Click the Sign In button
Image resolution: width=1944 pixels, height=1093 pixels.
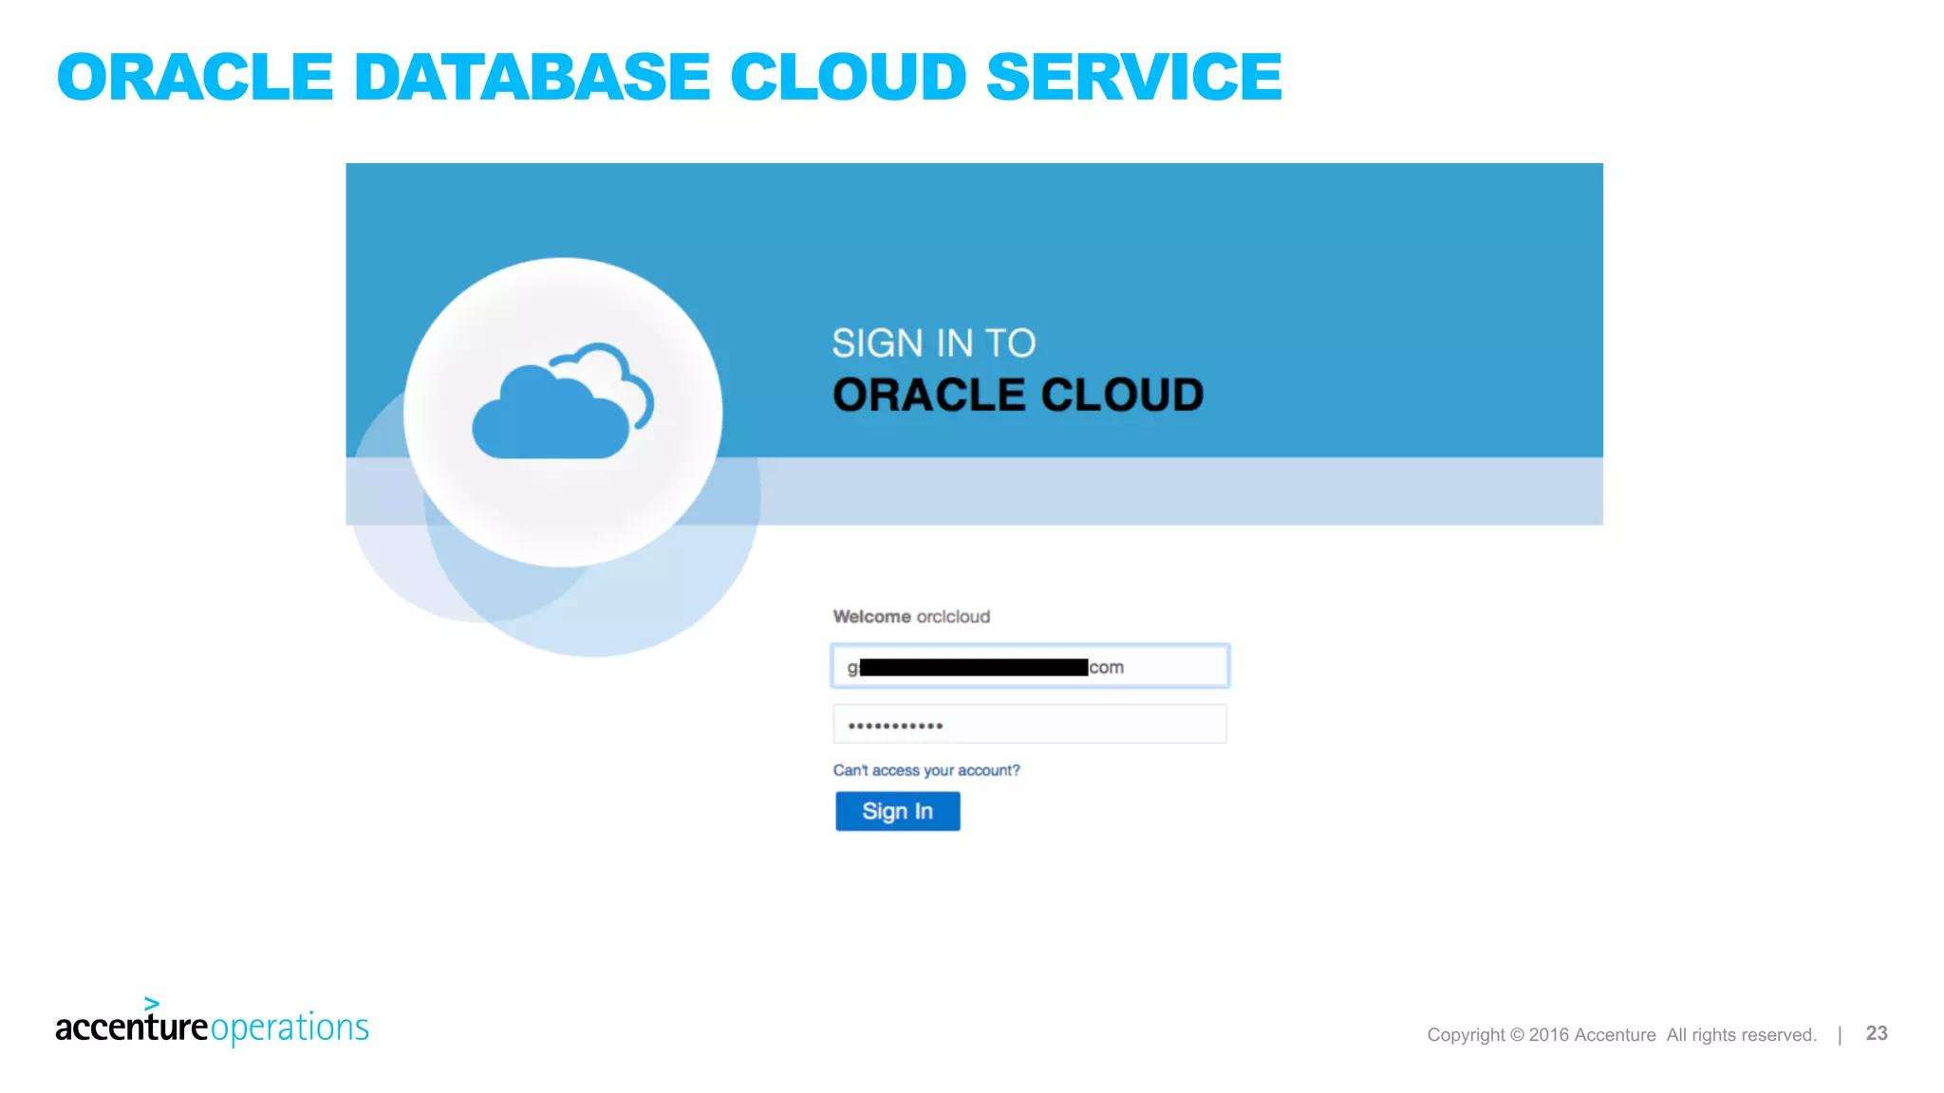point(897,811)
